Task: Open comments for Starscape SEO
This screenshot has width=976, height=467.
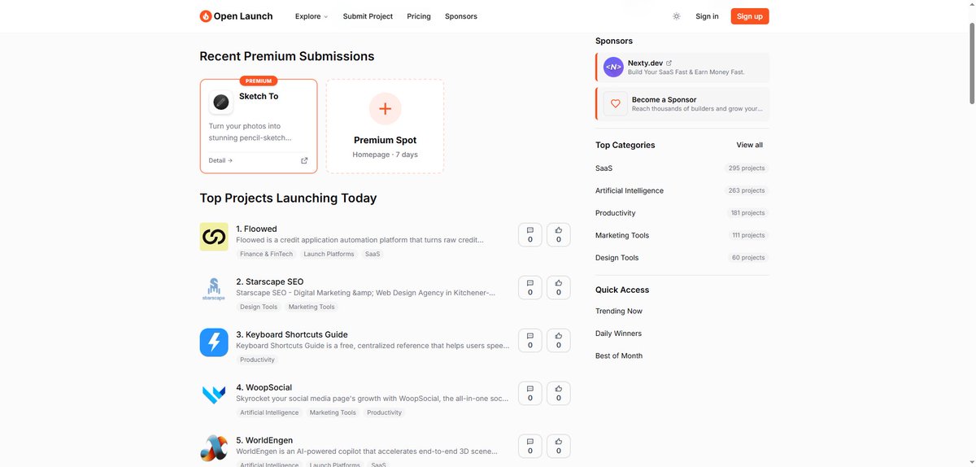Action: (530, 287)
